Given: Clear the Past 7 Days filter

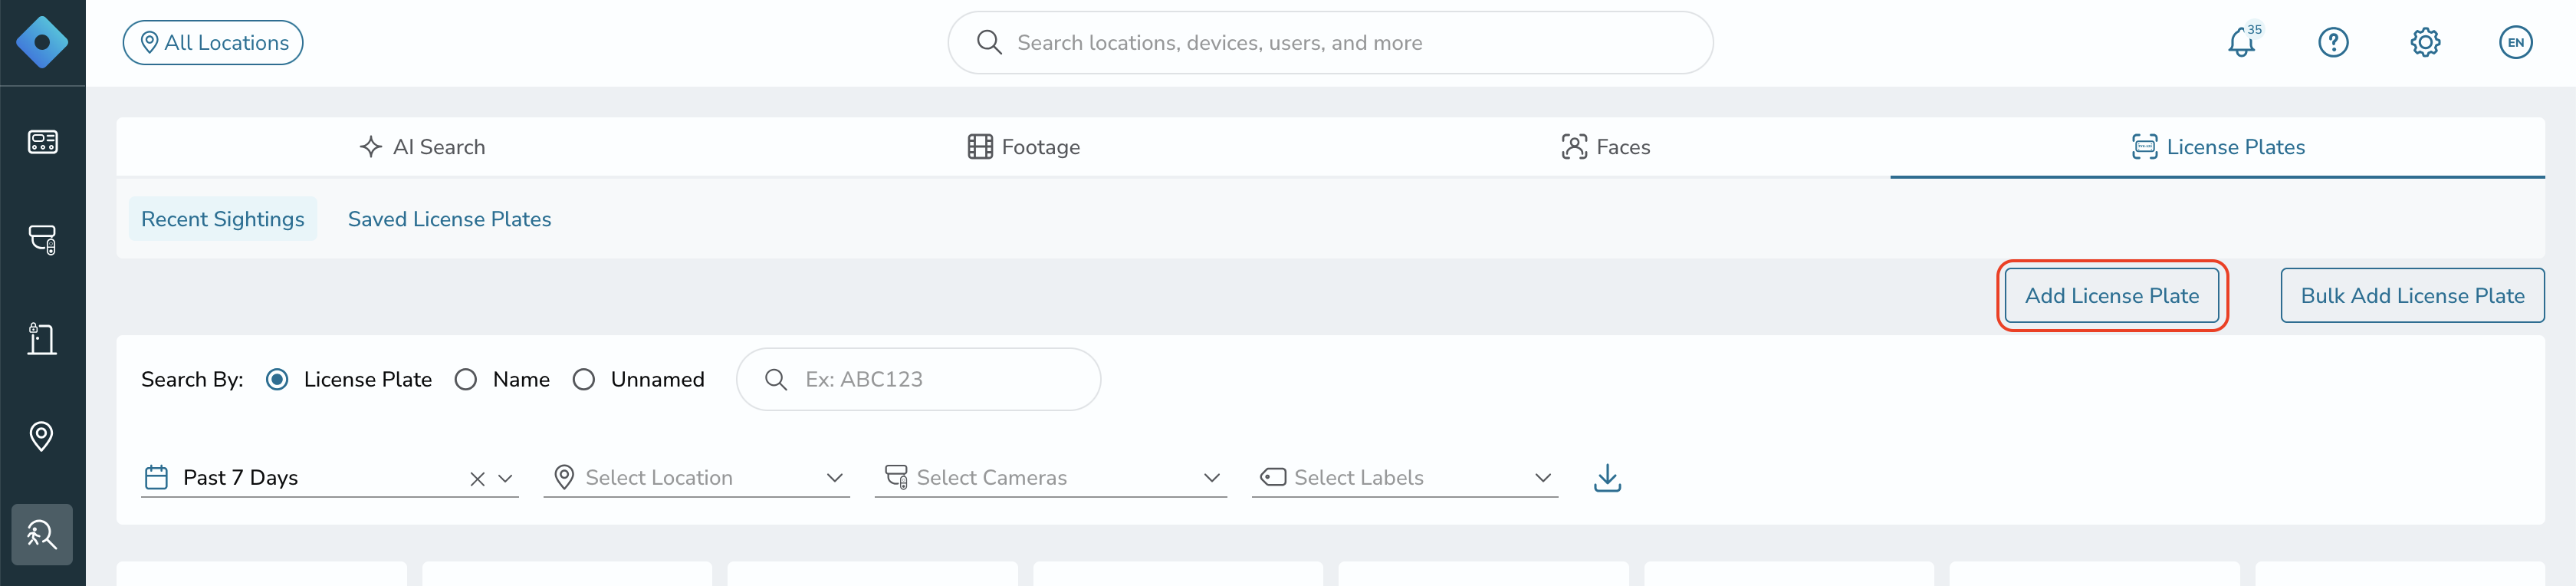Looking at the screenshot, I should pos(477,479).
